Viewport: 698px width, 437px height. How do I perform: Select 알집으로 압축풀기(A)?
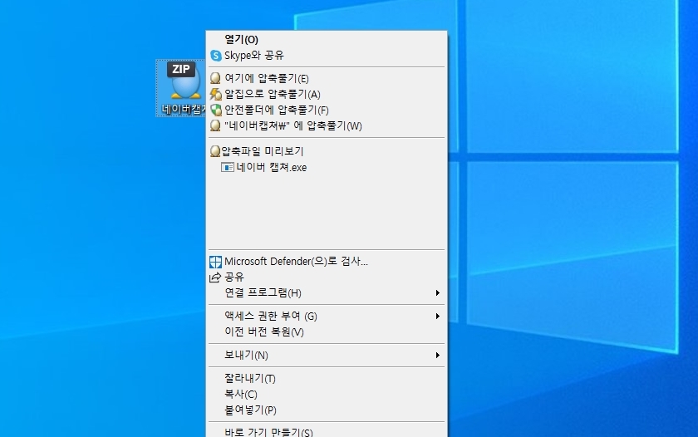click(x=327, y=95)
